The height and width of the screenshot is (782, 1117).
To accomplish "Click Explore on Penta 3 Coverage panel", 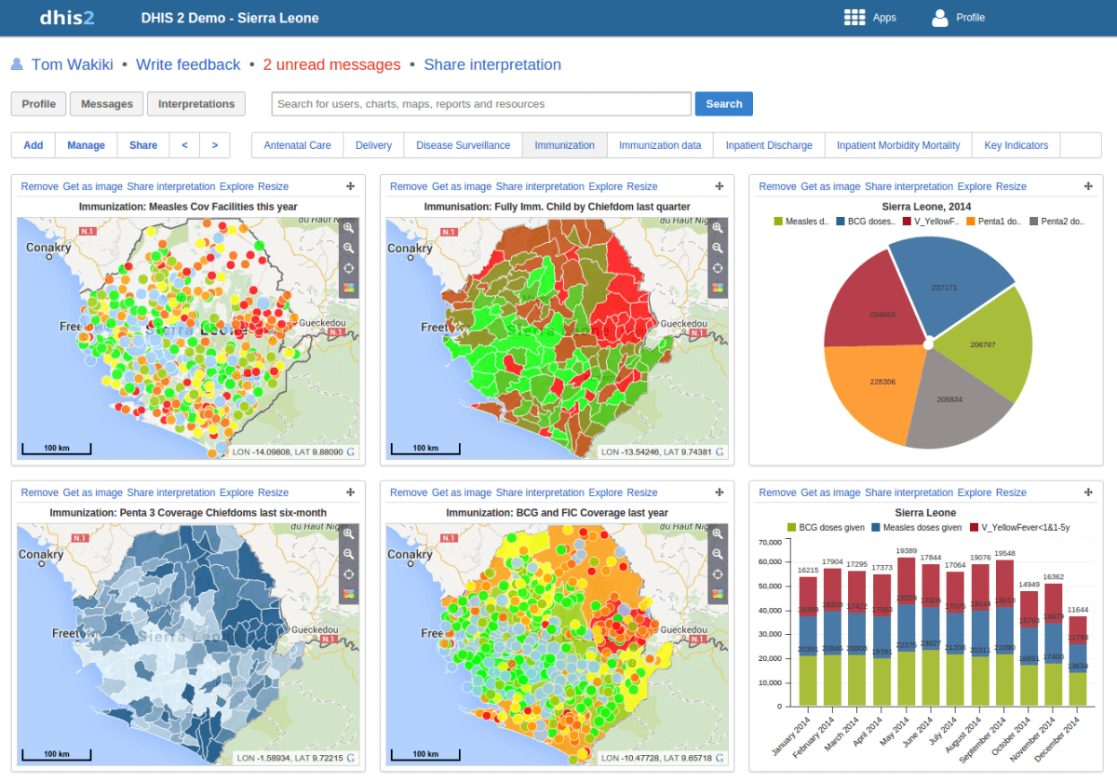I will click(x=236, y=492).
